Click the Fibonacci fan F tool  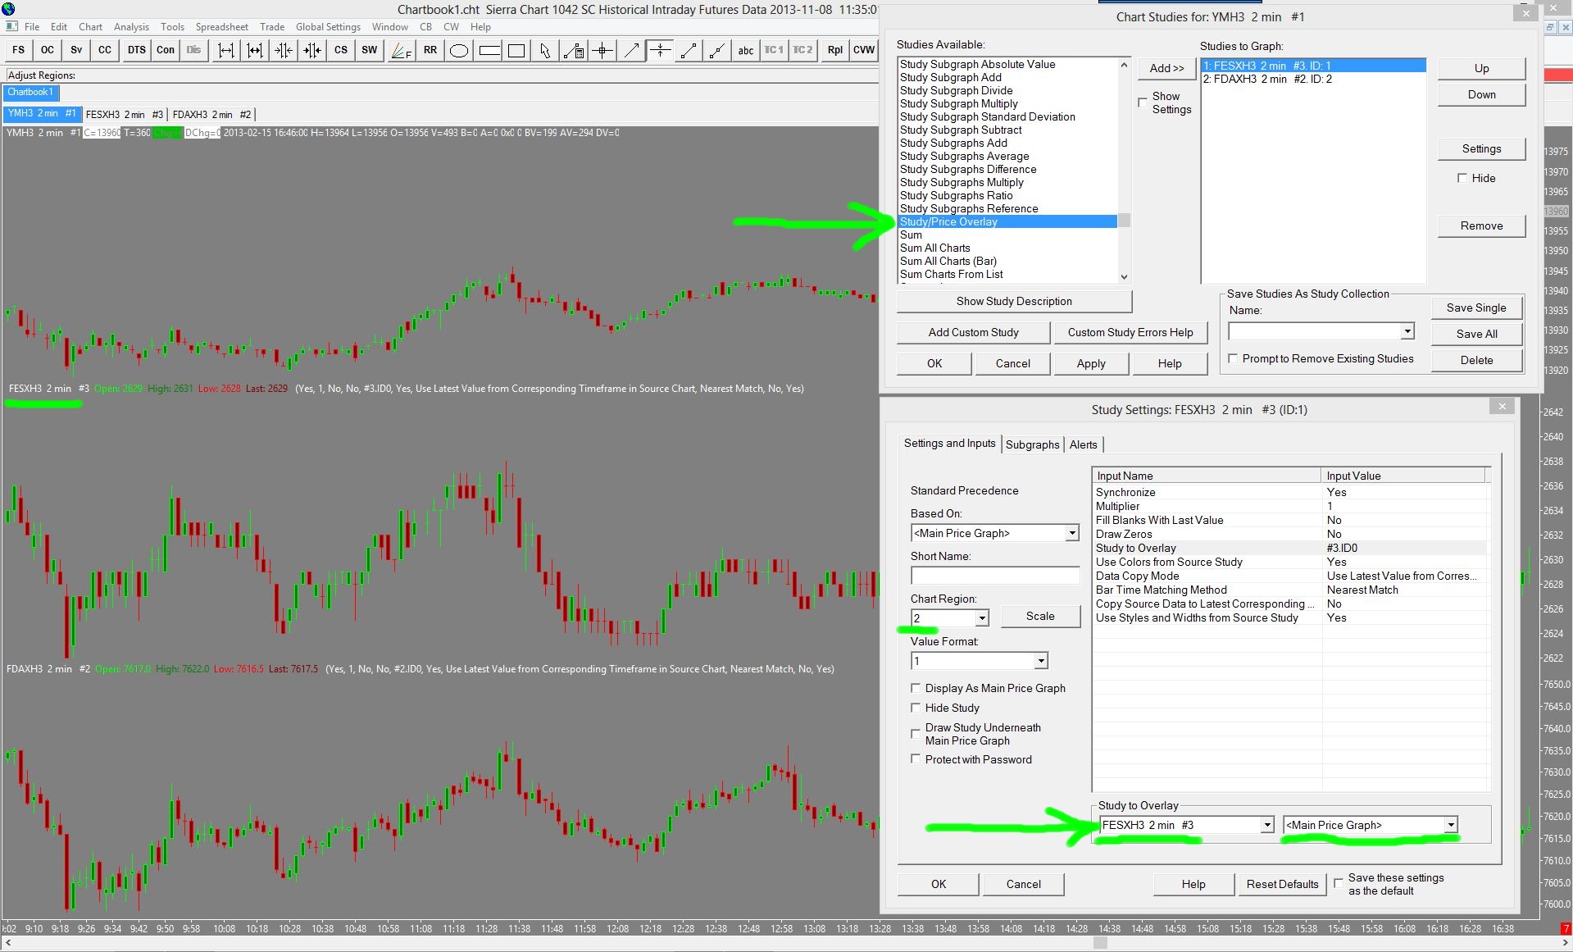click(401, 51)
